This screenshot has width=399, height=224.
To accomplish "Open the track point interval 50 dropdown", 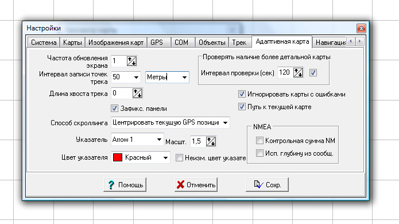I will (x=137, y=77).
